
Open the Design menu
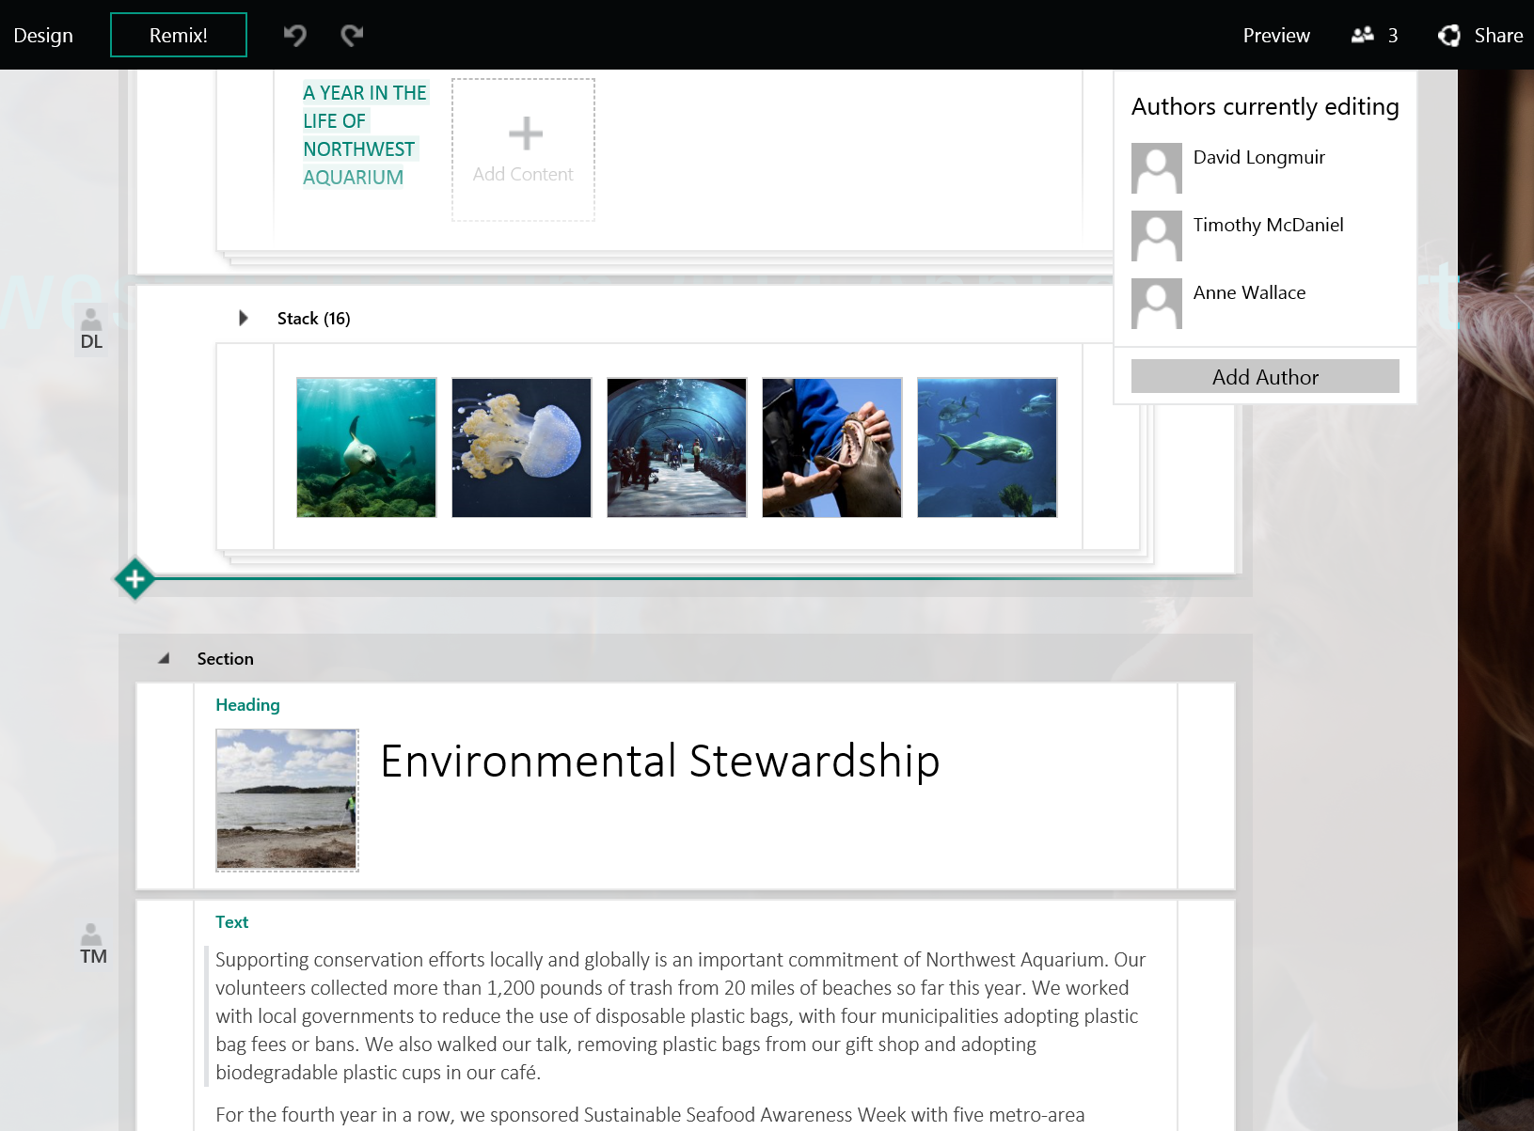43,35
